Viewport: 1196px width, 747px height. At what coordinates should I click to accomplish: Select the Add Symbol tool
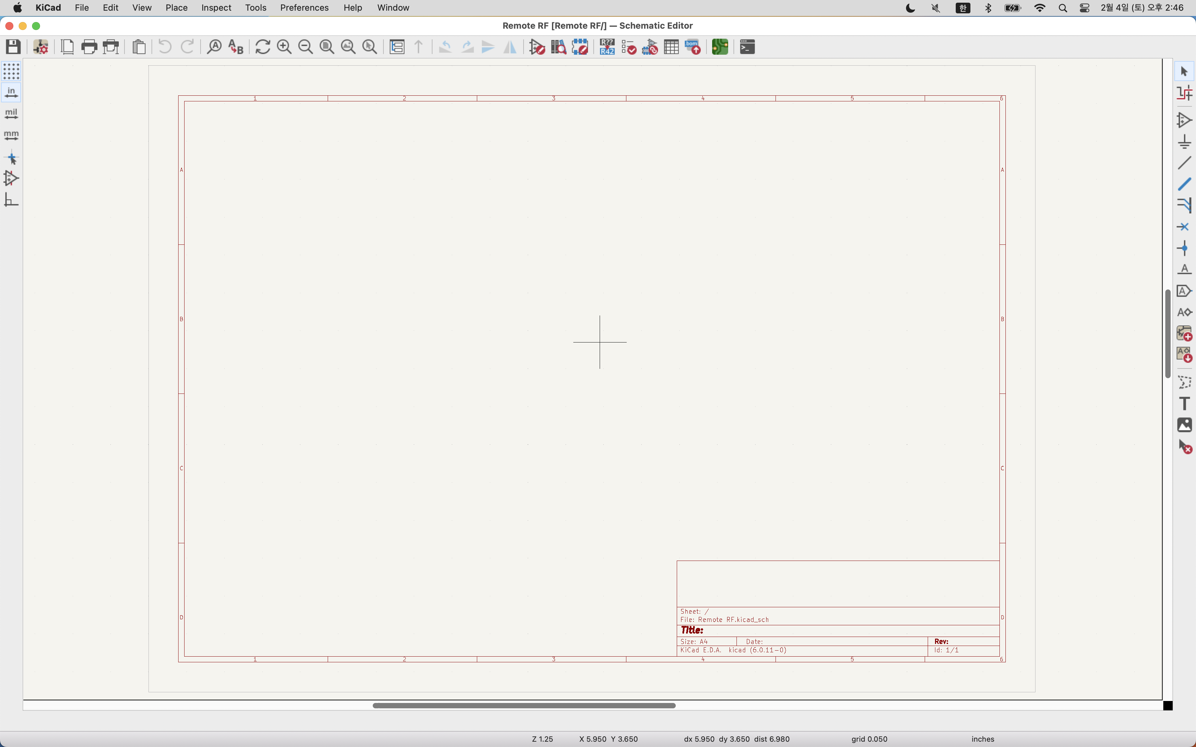point(1184,120)
